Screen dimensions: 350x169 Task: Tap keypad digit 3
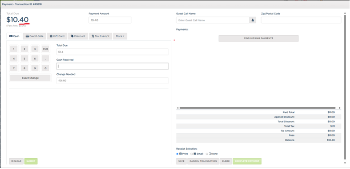point(35,49)
